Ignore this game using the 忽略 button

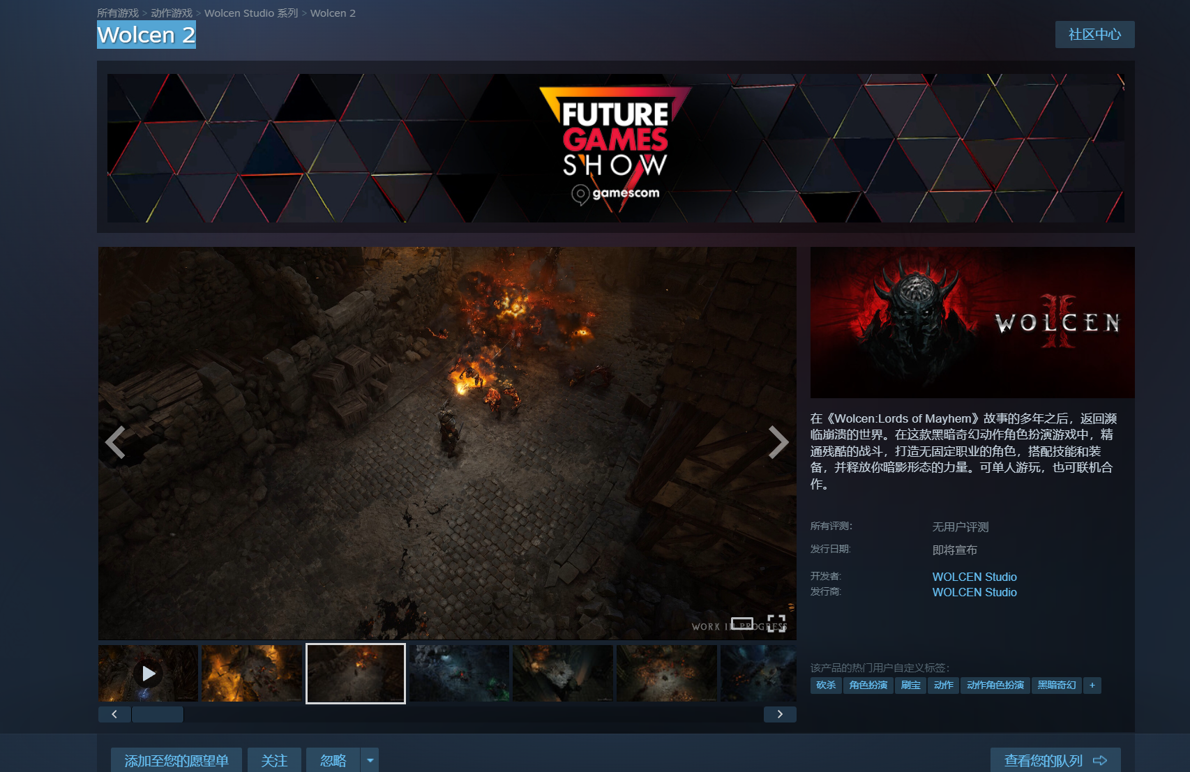[x=333, y=760]
